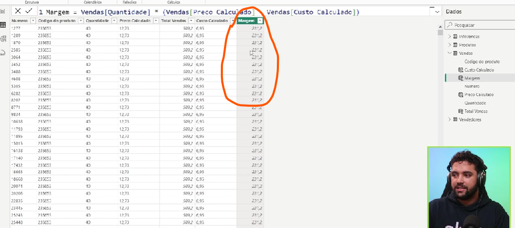Click calculated column icon beside Custo Calculado
The image size is (515, 228).
click(x=461, y=70)
